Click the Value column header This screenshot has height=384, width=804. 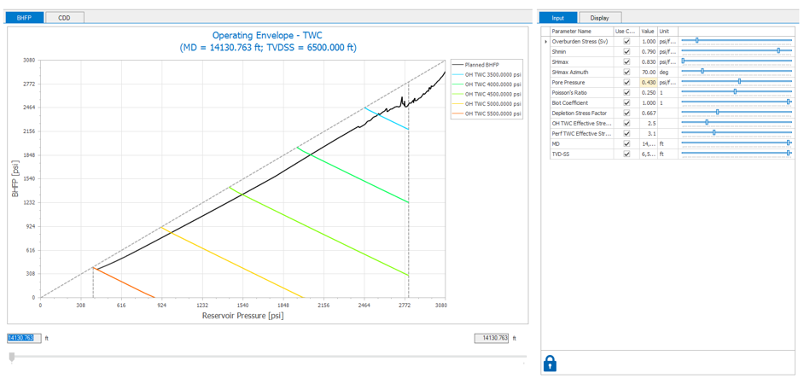click(x=647, y=31)
